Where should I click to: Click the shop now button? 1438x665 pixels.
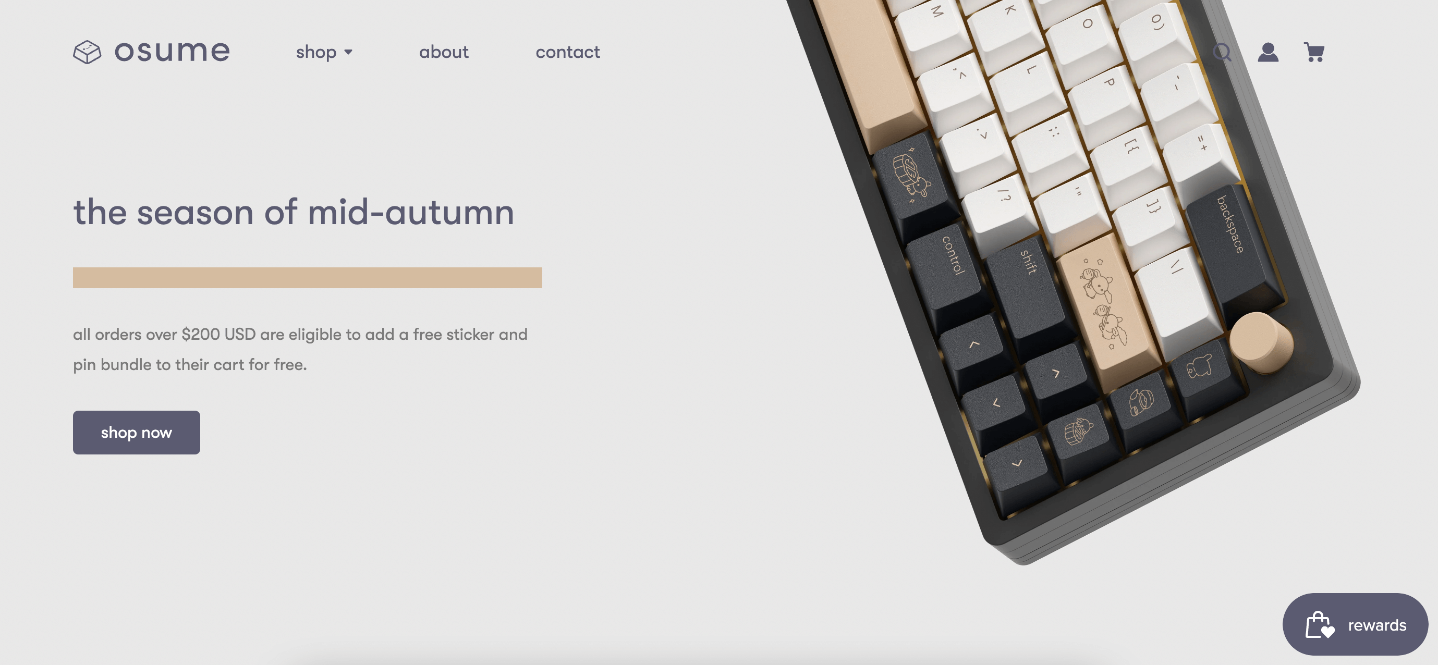(x=136, y=432)
